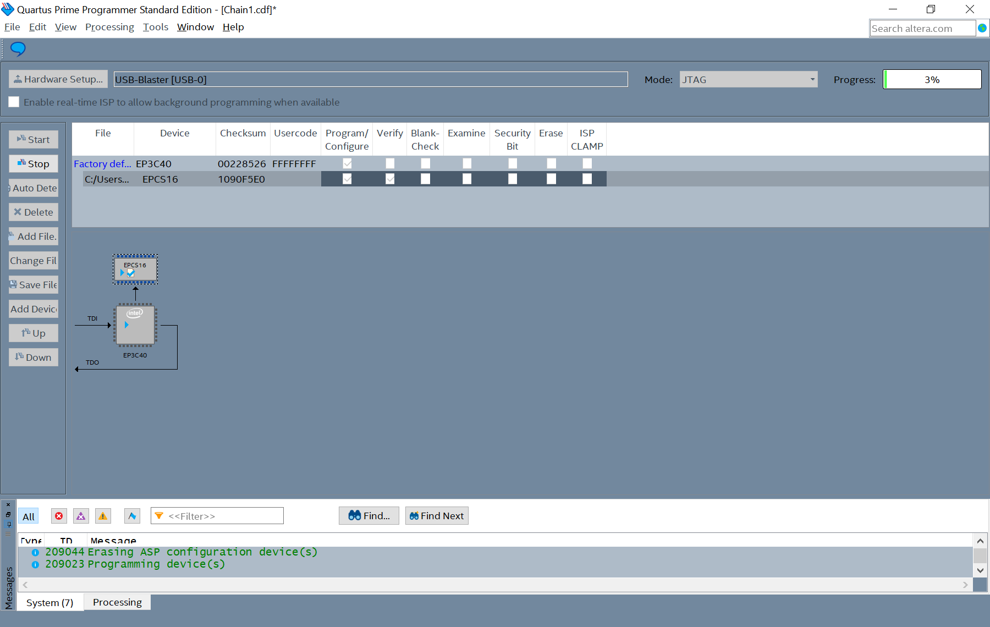Toggle ISP CLAMP checkbox for EP3C40 row

click(x=587, y=163)
